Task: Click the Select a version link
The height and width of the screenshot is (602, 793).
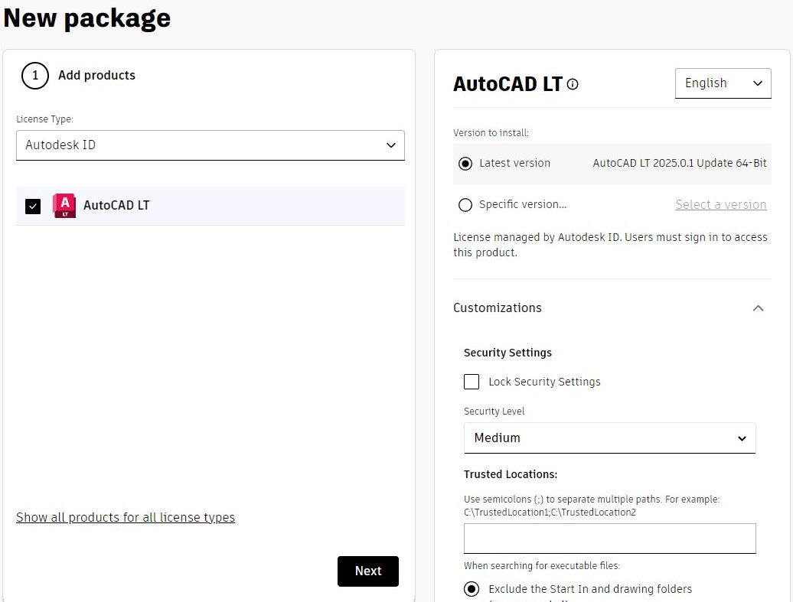Action: [x=721, y=205]
